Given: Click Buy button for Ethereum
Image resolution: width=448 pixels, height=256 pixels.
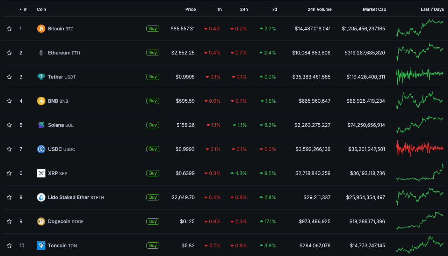Looking at the screenshot, I should coord(153,53).
